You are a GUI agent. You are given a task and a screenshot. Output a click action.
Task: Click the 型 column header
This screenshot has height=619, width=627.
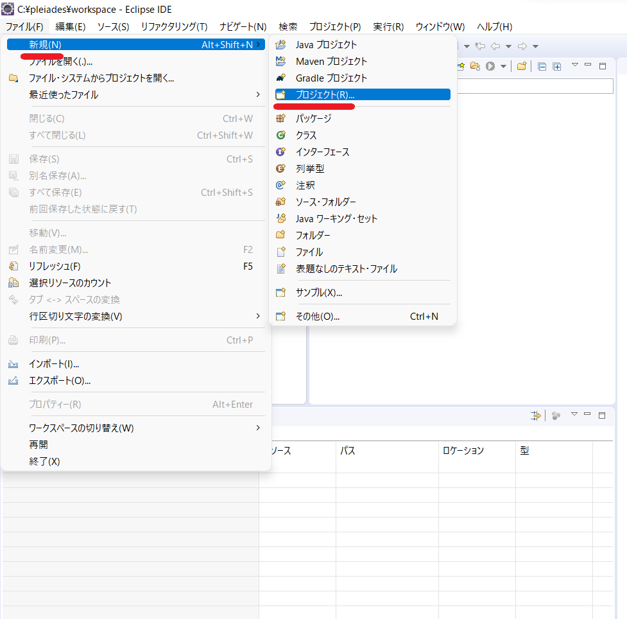click(x=554, y=451)
